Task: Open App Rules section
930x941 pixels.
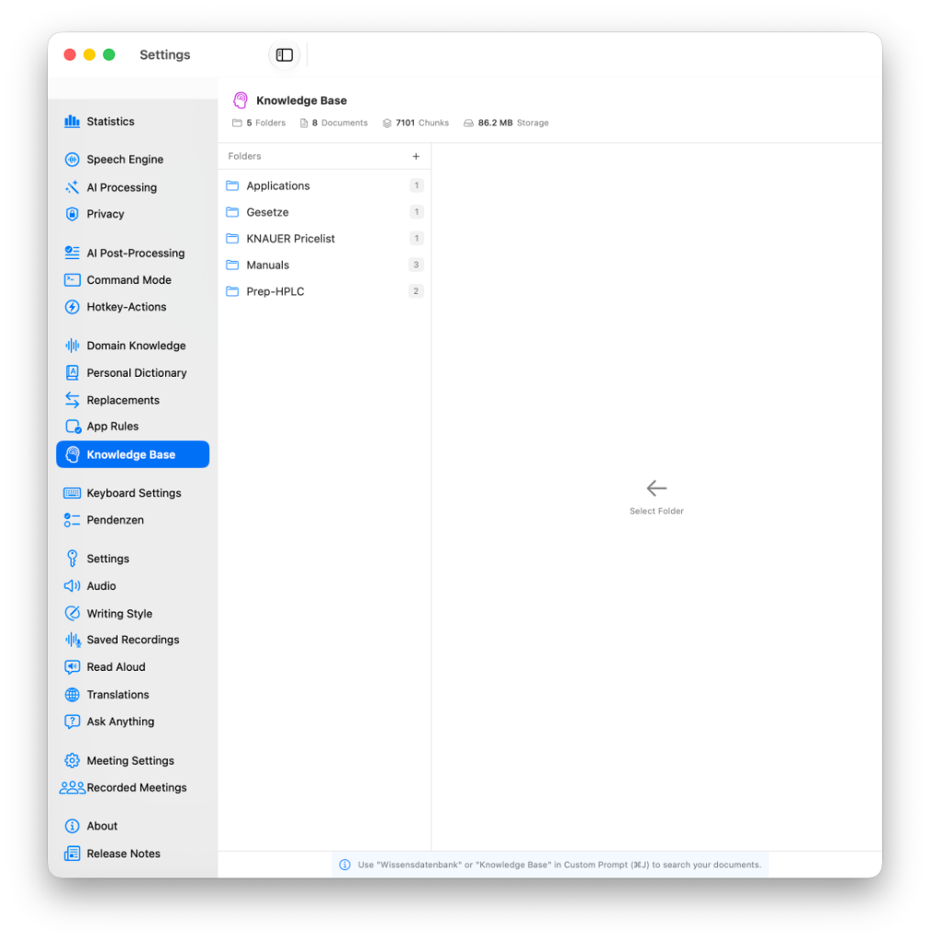Action: (x=132, y=426)
